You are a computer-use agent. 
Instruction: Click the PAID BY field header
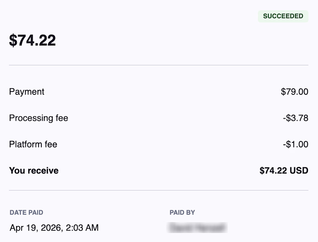182,212
